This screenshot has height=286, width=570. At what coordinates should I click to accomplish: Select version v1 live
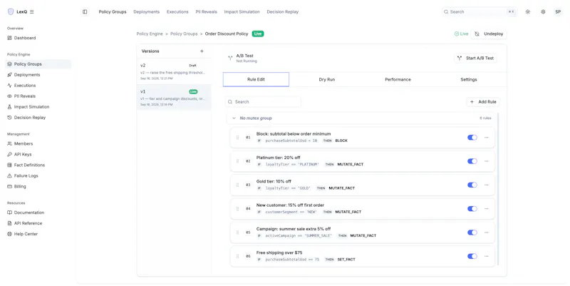click(x=174, y=98)
